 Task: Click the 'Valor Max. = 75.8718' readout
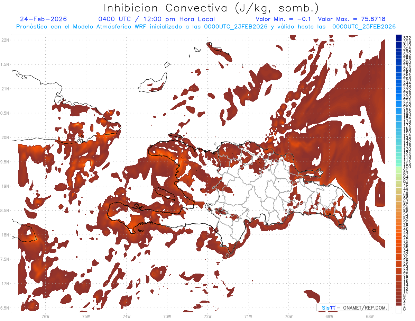click(x=352, y=19)
